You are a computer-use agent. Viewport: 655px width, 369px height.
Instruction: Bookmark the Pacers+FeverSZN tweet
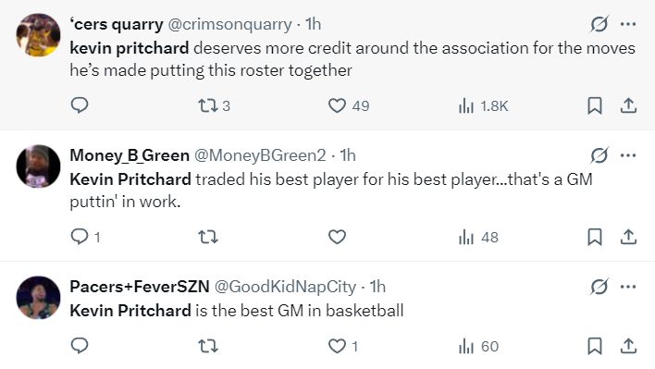(595, 346)
